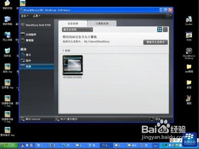This screenshot has height=149, width=199.
Task: Open 管理器 in the sidebar
Action: coord(27,40)
